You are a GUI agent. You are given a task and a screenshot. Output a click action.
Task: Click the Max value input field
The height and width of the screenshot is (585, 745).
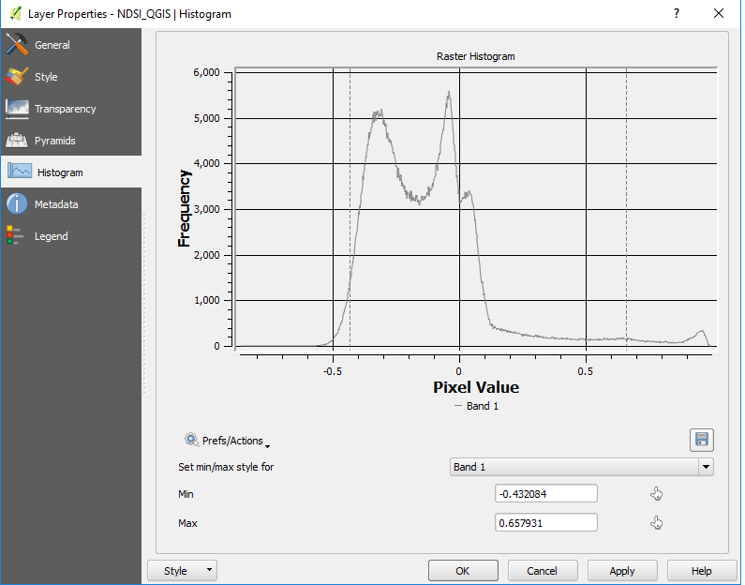(x=545, y=523)
